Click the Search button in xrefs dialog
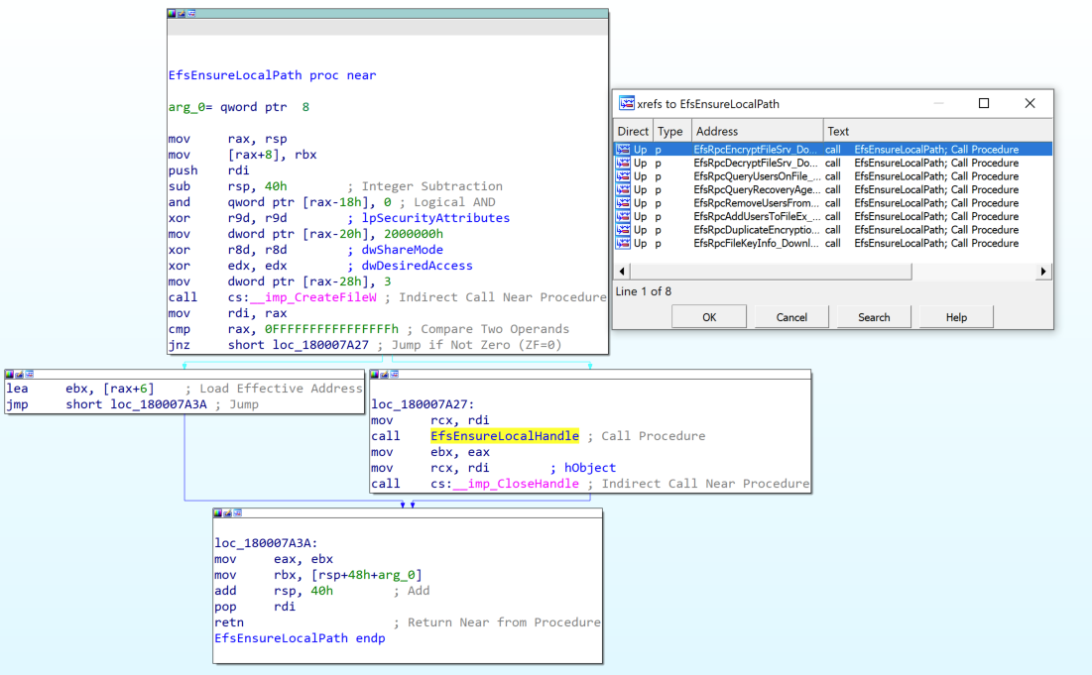This screenshot has height=675, width=1092. coord(874,317)
